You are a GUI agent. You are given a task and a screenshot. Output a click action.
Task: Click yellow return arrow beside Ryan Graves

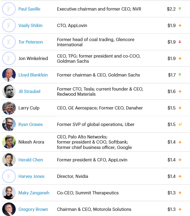click(x=180, y=124)
